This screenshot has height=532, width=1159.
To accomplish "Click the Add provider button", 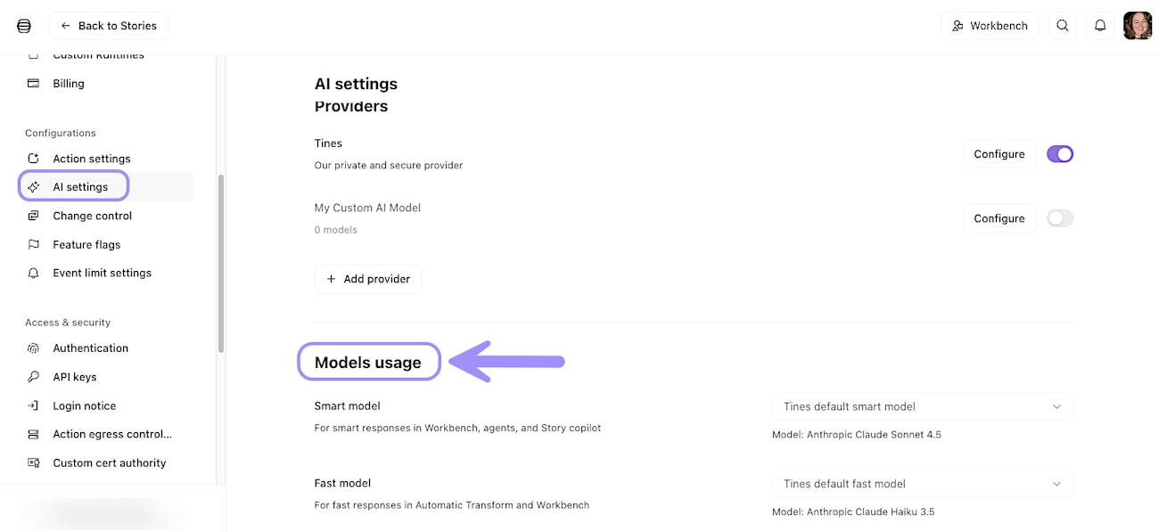I will click(367, 279).
